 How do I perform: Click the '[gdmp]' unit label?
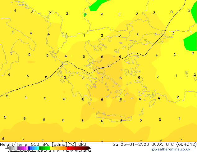tap(60, 145)
